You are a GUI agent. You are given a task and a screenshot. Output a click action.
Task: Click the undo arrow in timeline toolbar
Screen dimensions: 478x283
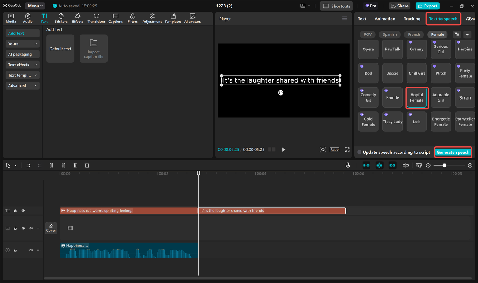click(x=28, y=165)
